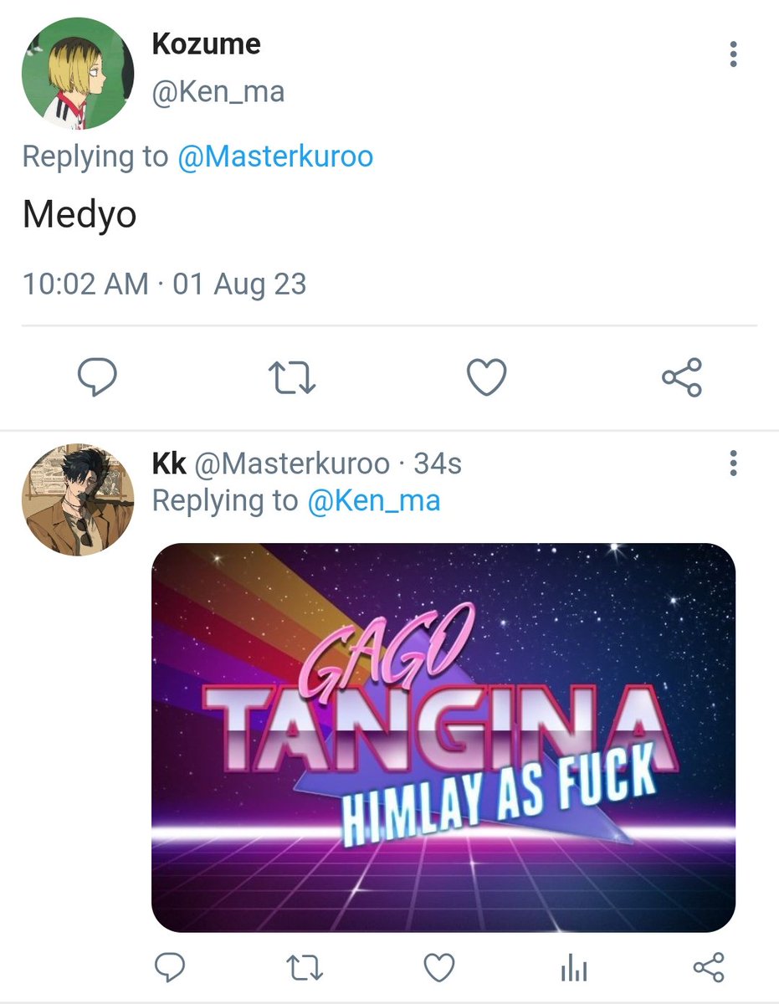Retweet Kozume's "Medyo" tweet

click(x=292, y=378)
